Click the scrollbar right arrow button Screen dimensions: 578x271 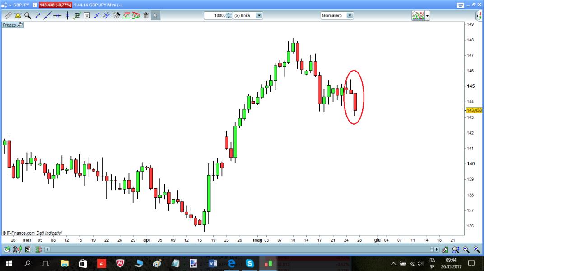(x=437, y=249)
